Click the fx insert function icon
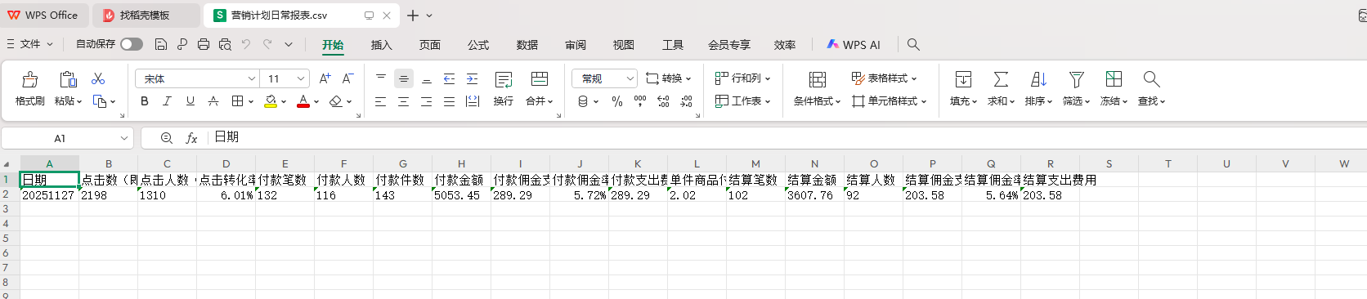The image size is (1367, 299). click(191, 138)
